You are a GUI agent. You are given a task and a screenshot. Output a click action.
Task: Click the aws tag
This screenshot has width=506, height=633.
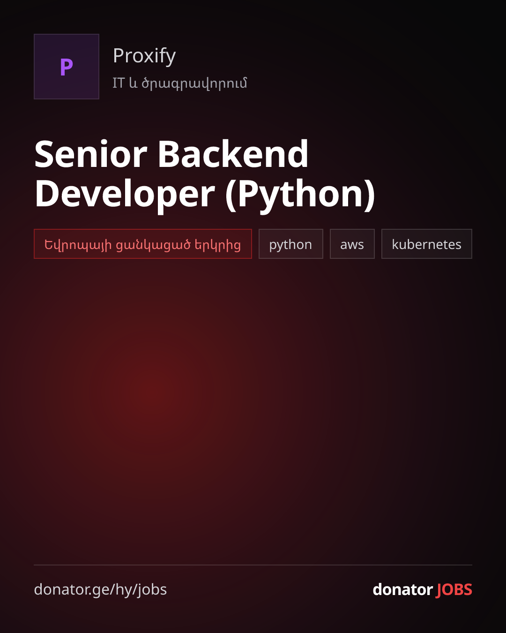coord(352,244)
